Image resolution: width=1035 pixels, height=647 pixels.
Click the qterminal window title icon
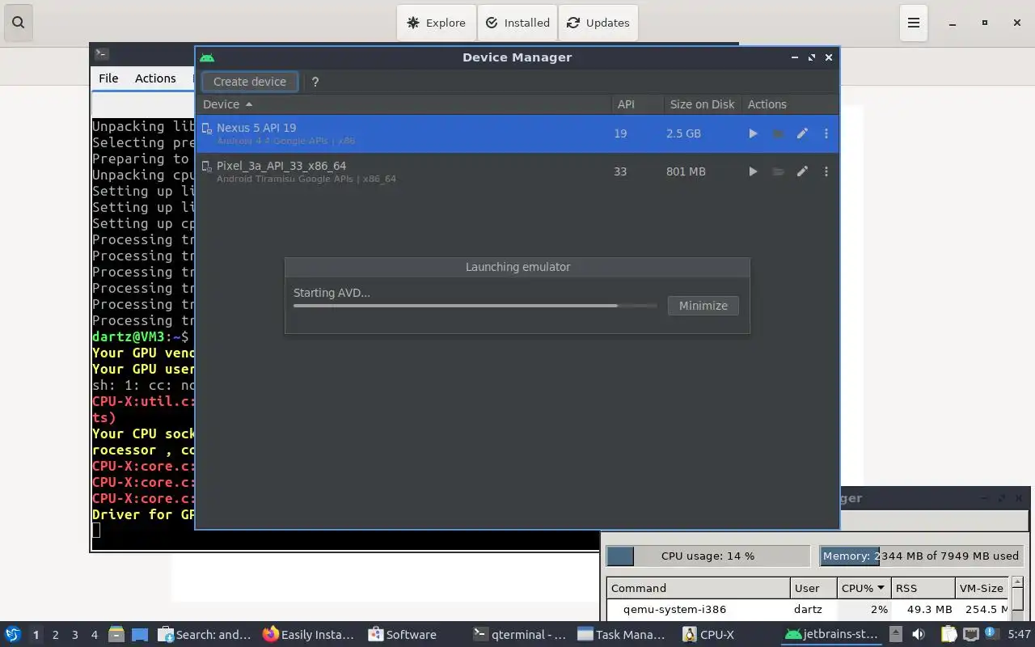102,54
